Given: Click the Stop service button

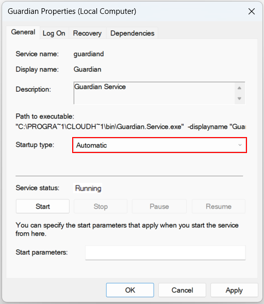Looking at the screenshot, I should tap(101, 206).
